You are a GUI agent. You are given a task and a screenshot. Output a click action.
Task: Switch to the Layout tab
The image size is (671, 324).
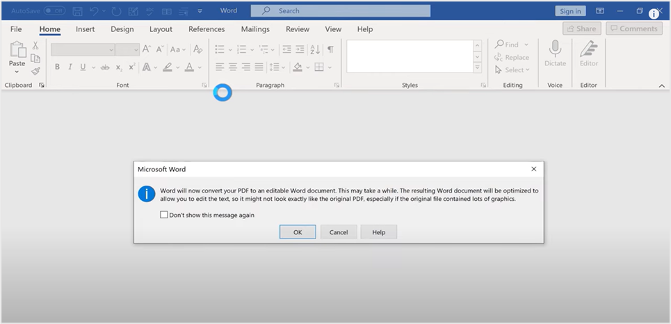point(161,29)
